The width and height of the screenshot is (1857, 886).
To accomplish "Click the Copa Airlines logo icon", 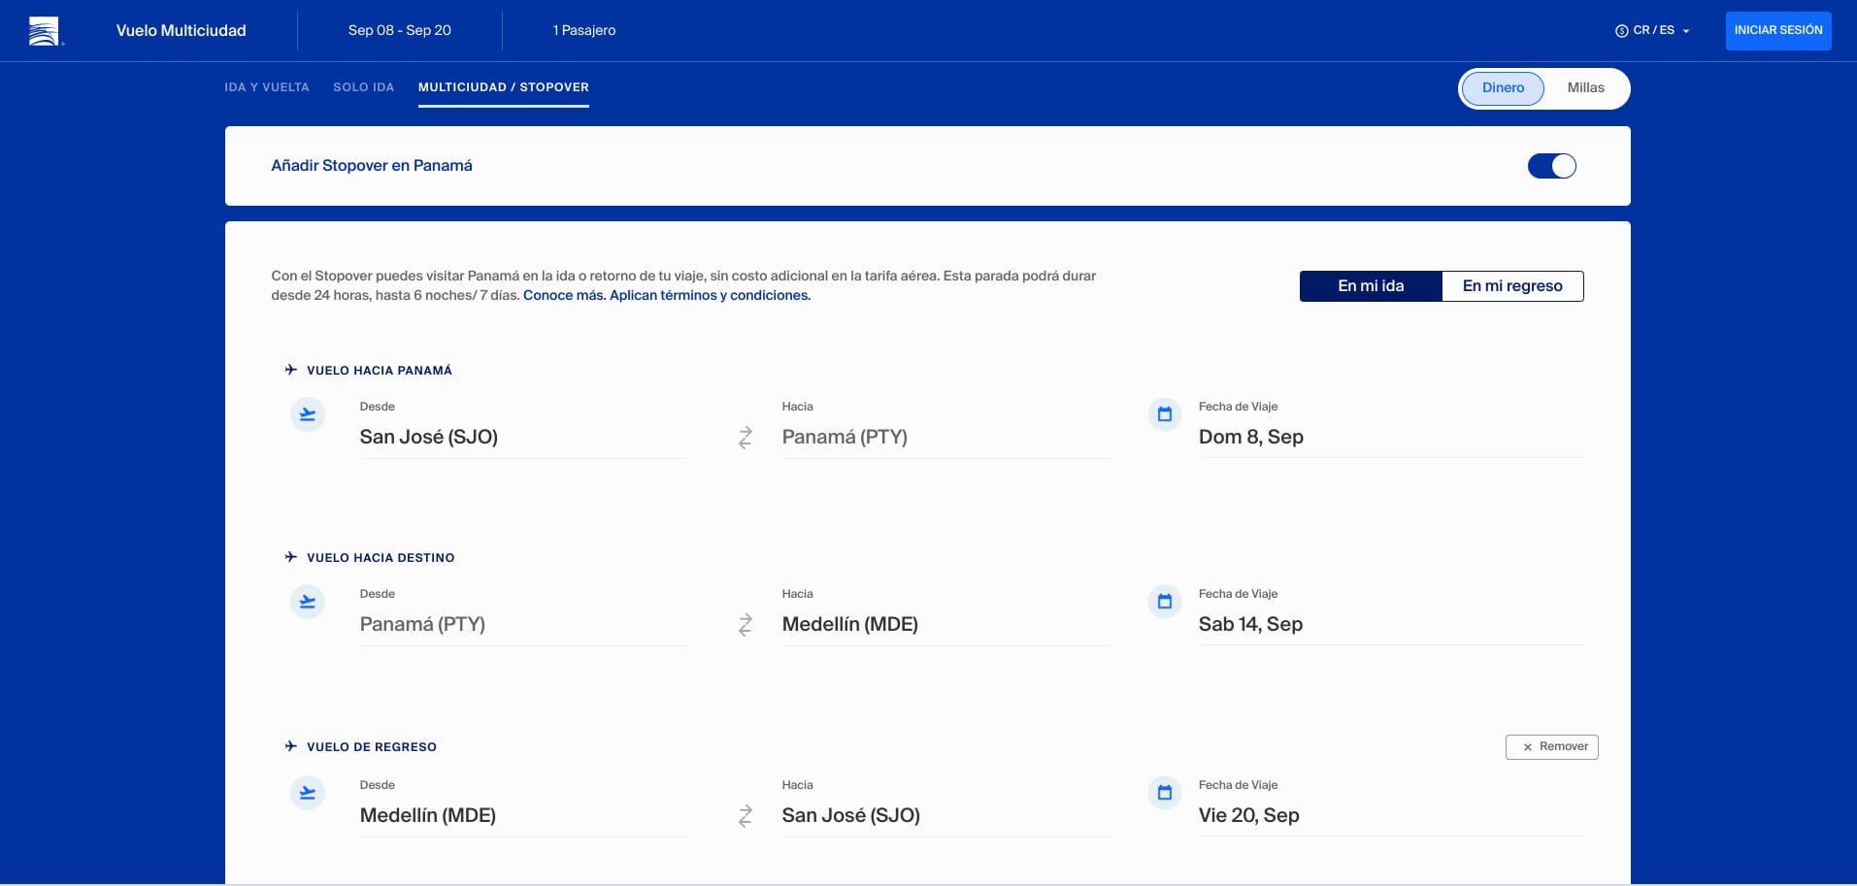I will (x=44, y=31).
